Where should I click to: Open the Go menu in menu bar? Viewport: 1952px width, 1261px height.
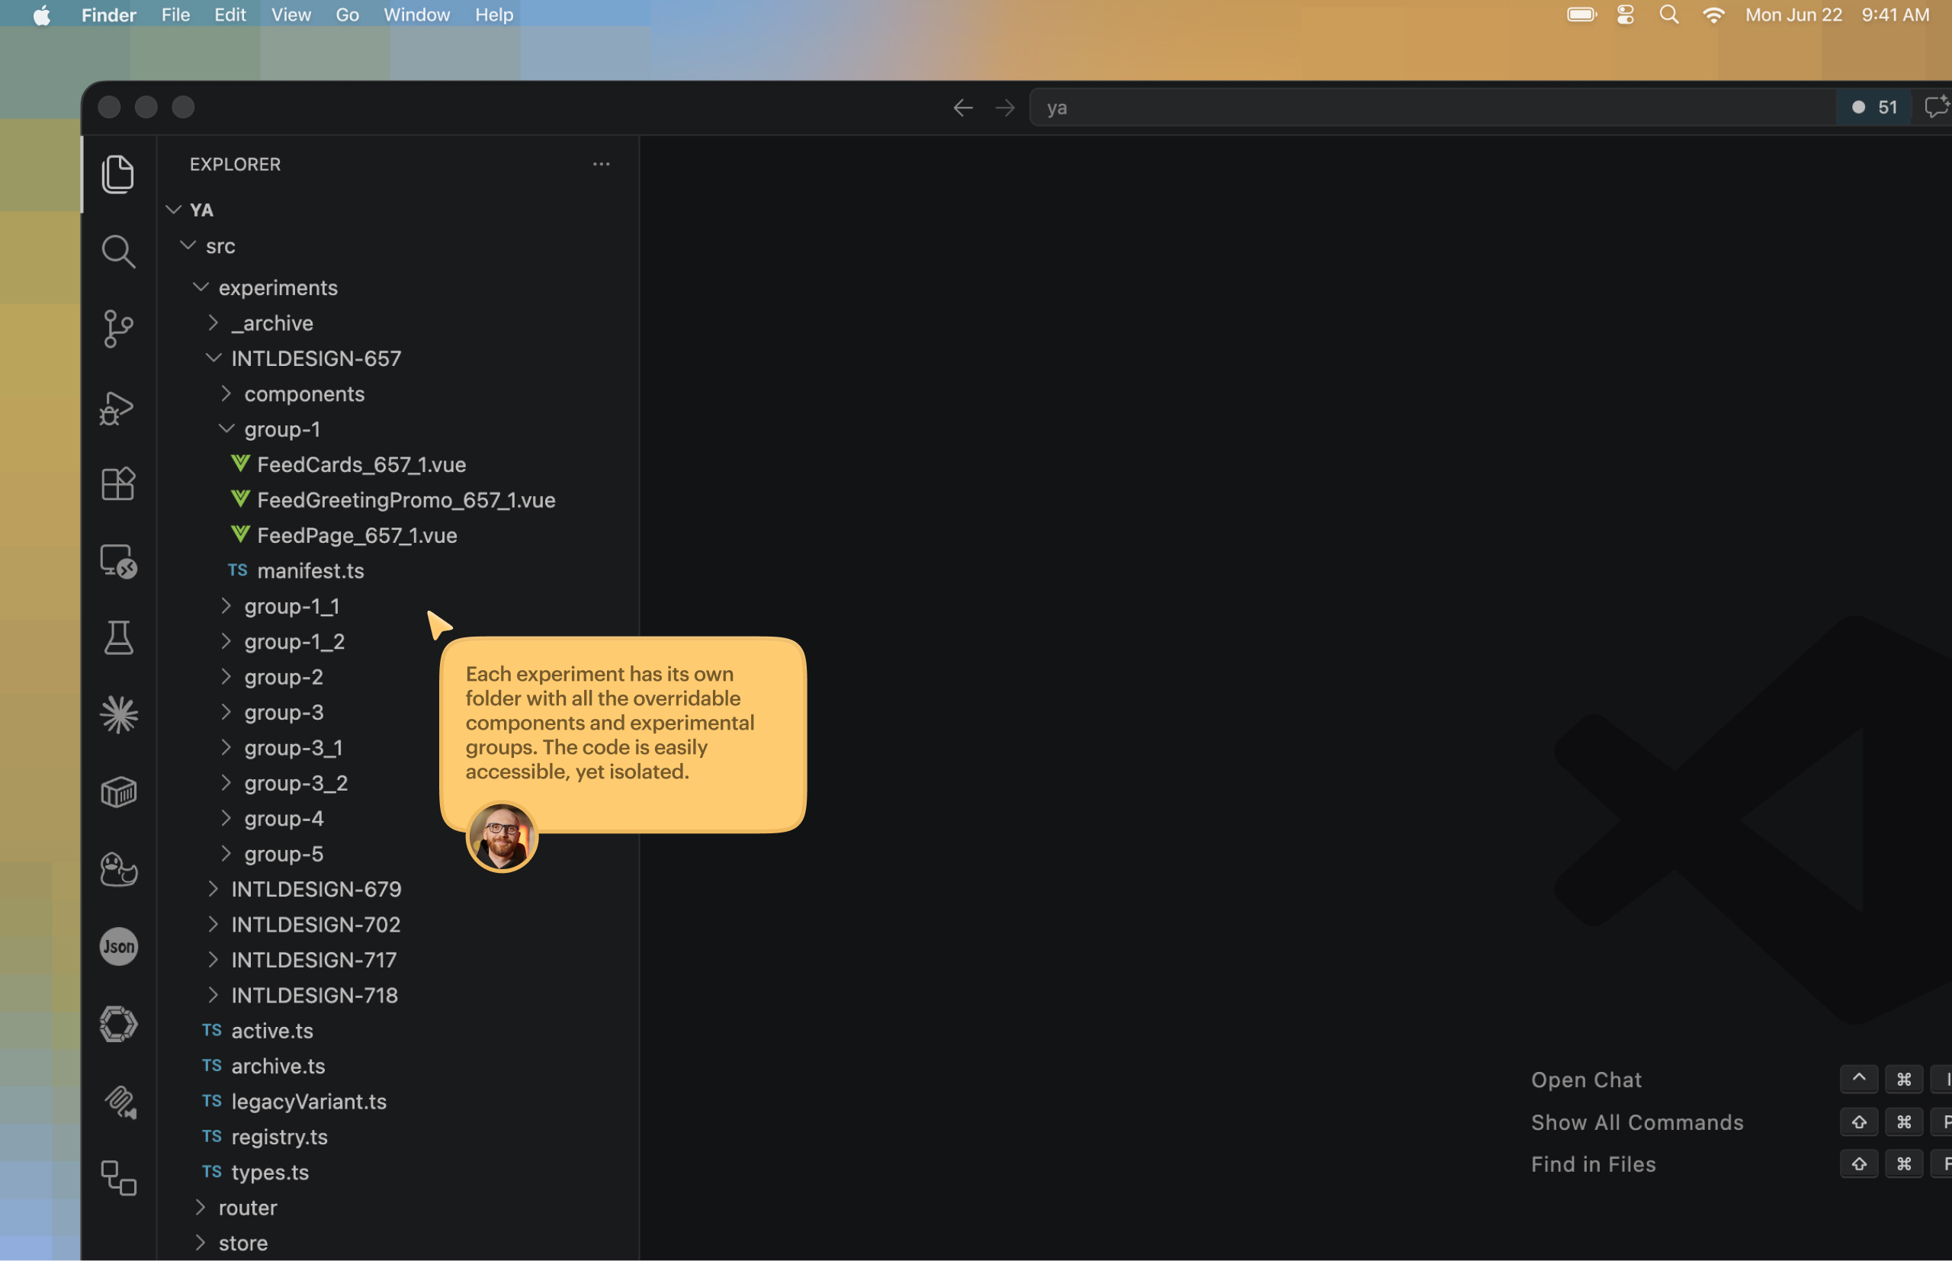tap(347, 14)
